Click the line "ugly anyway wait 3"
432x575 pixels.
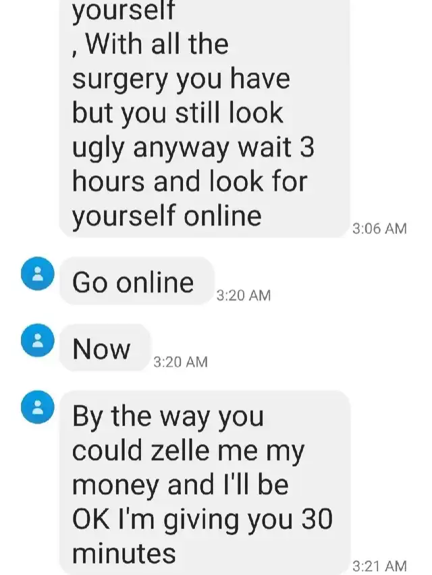(x=193, y=148)
